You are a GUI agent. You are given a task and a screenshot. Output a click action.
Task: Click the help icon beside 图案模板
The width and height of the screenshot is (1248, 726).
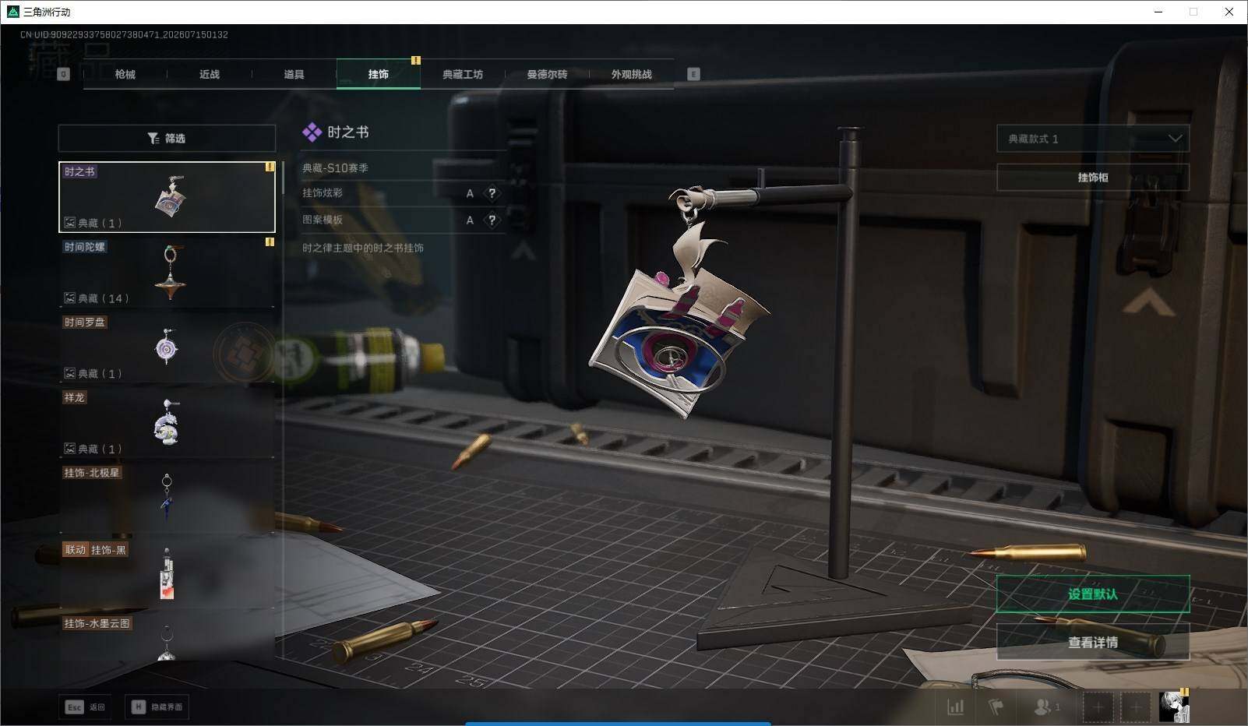coord(492,220)
